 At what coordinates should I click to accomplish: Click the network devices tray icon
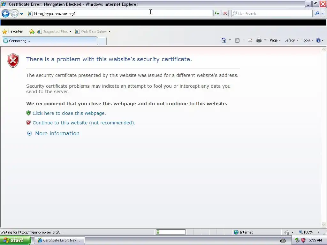coord(297,240)
